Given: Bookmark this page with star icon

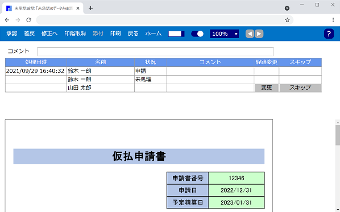Looking at the screenshot, I should pos(287,20).
